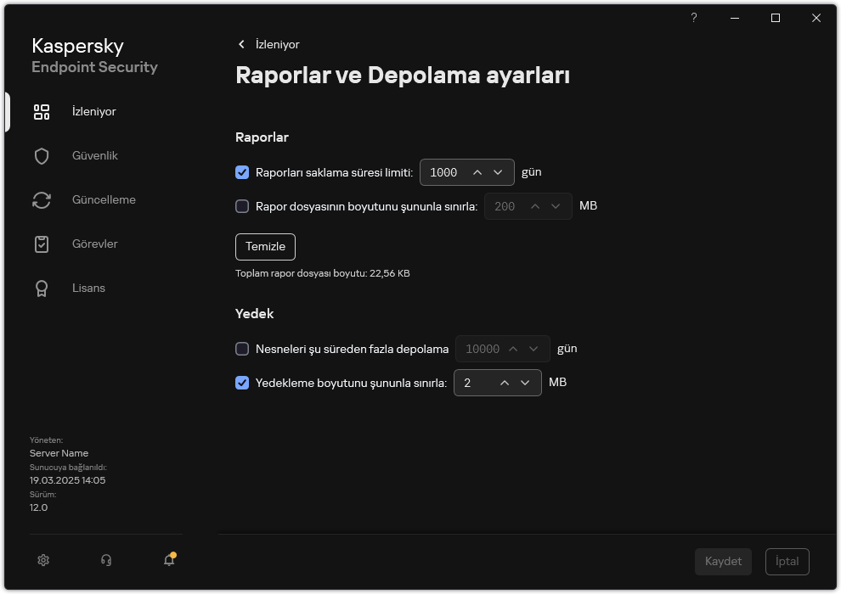The height and width of the screenshot is (594, 841).
Task: Click the Görevler clipboard icon
Action: 41,244
